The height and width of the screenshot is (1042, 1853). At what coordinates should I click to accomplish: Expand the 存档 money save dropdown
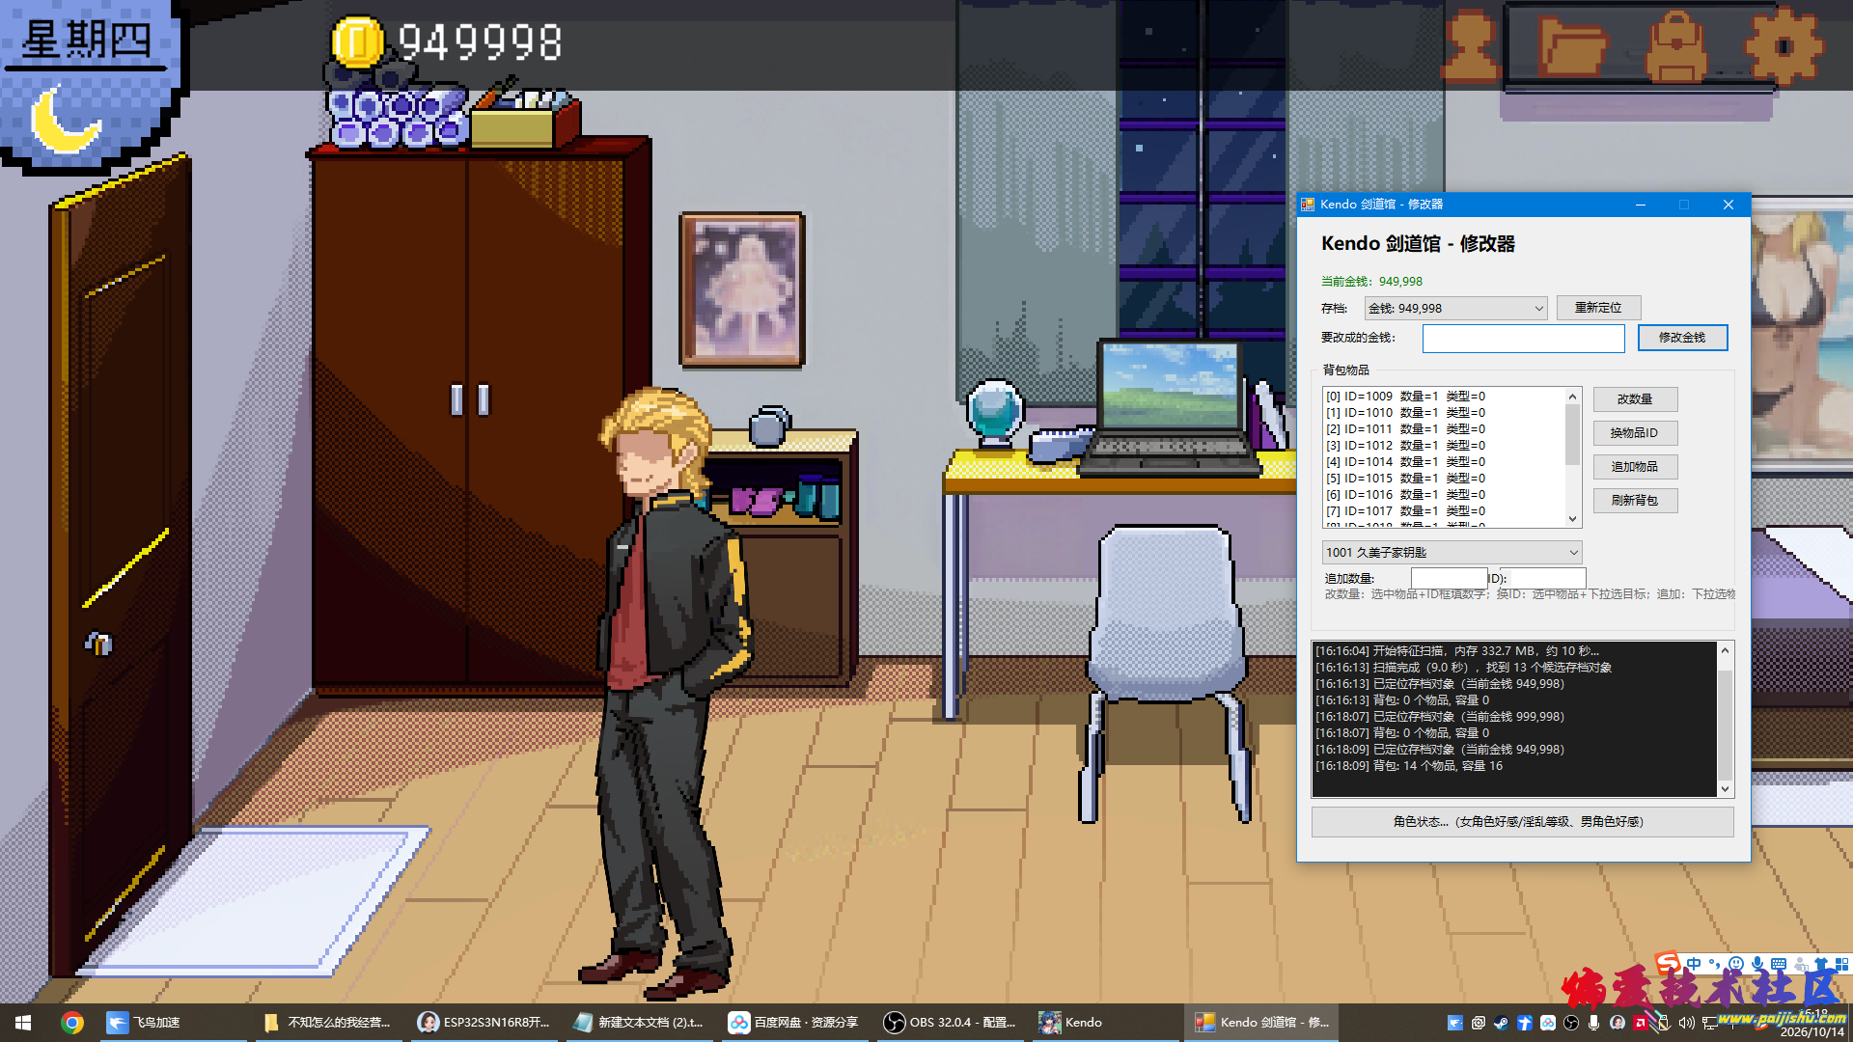coord(1455,309)
